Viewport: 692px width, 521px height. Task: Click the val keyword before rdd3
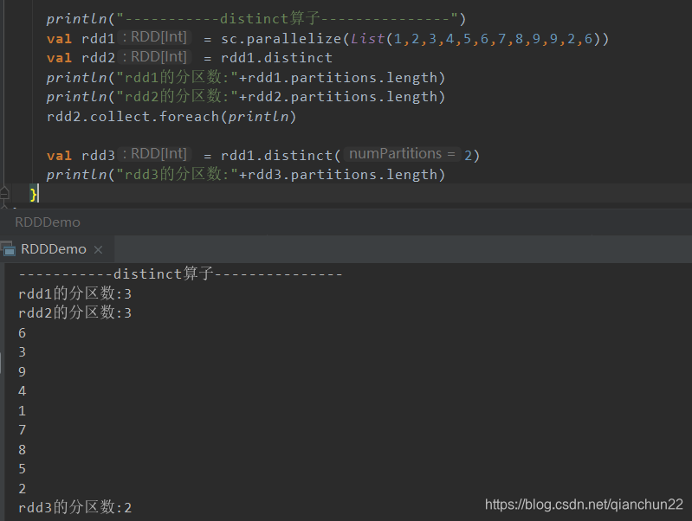pos(59,156)
